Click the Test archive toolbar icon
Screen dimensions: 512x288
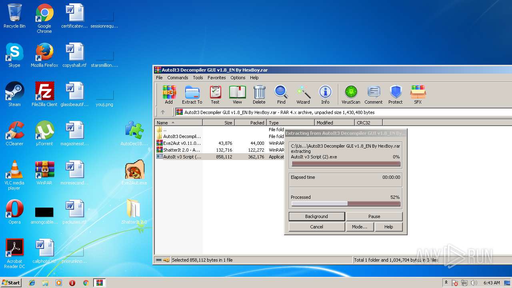215,95
